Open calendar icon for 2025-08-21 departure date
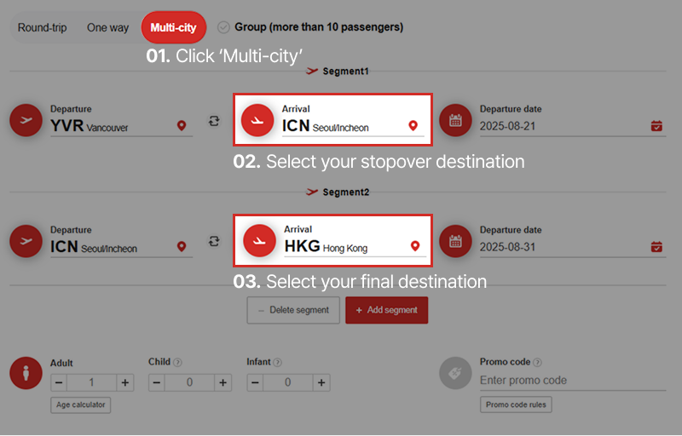 click(x=656, y=126)
